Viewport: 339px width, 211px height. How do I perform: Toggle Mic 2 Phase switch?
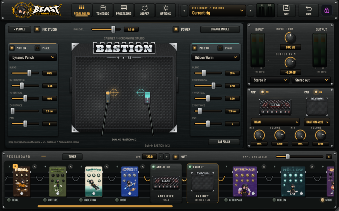click(220, 48)
